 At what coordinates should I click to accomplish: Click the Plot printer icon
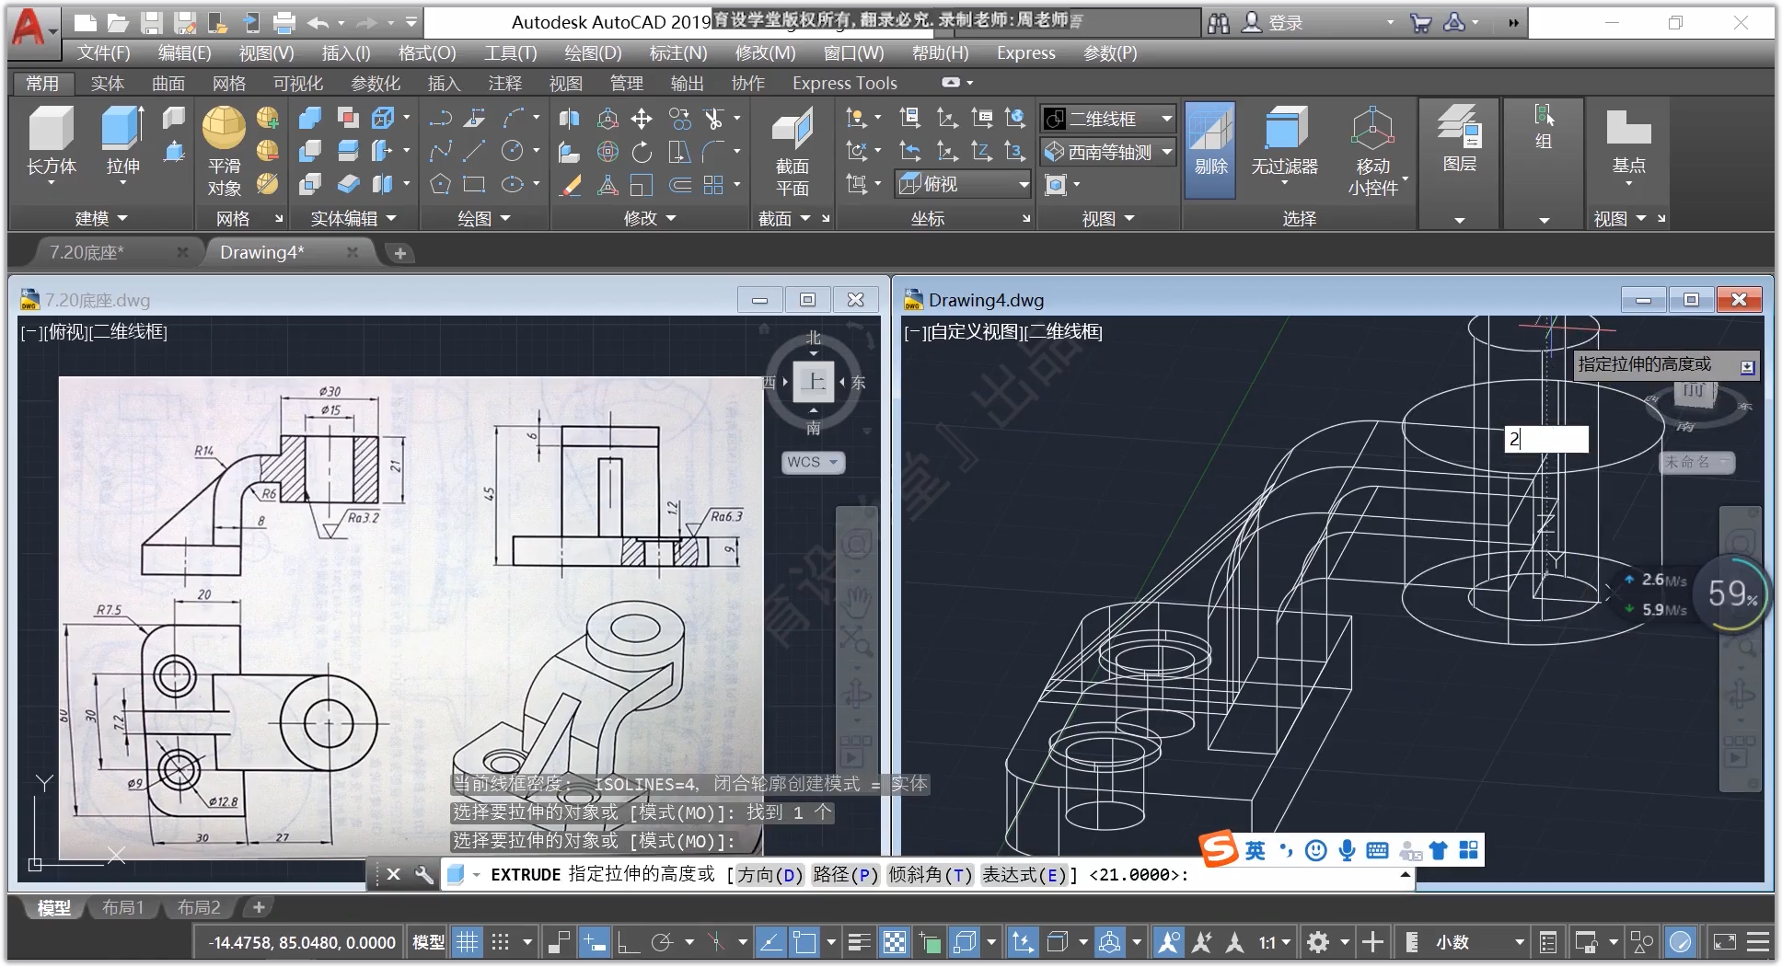(285, 23)
